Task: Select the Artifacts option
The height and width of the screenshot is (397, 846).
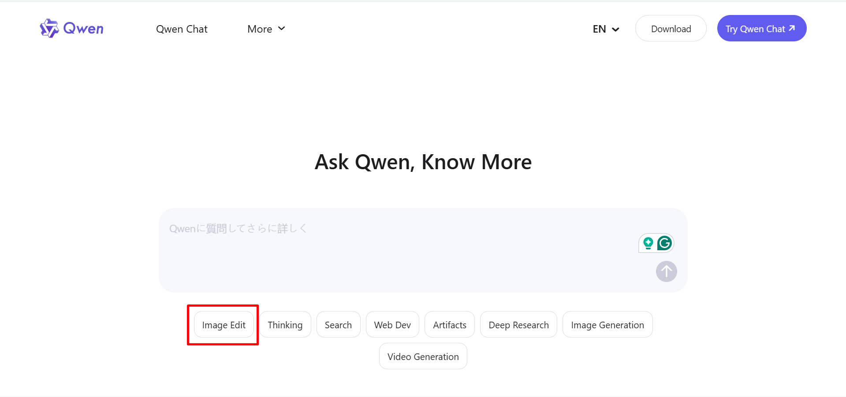Action: tap(450, 325)
